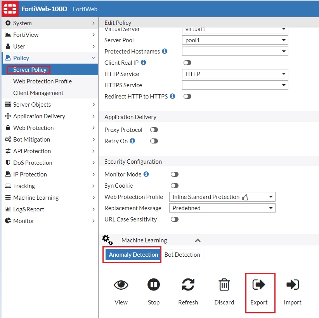
Task: Open the Virtual Server dropdown
Action: click(235, 30)
